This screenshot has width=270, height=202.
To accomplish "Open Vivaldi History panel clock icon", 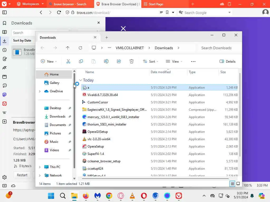I will pyautogui.click(x=4, y=50).
